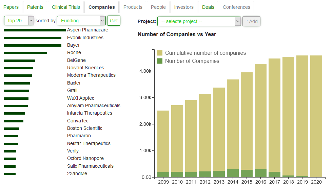Click Boston Scientific entry
The height and width of the screenshot is (189, 333).
pos(84,128)
